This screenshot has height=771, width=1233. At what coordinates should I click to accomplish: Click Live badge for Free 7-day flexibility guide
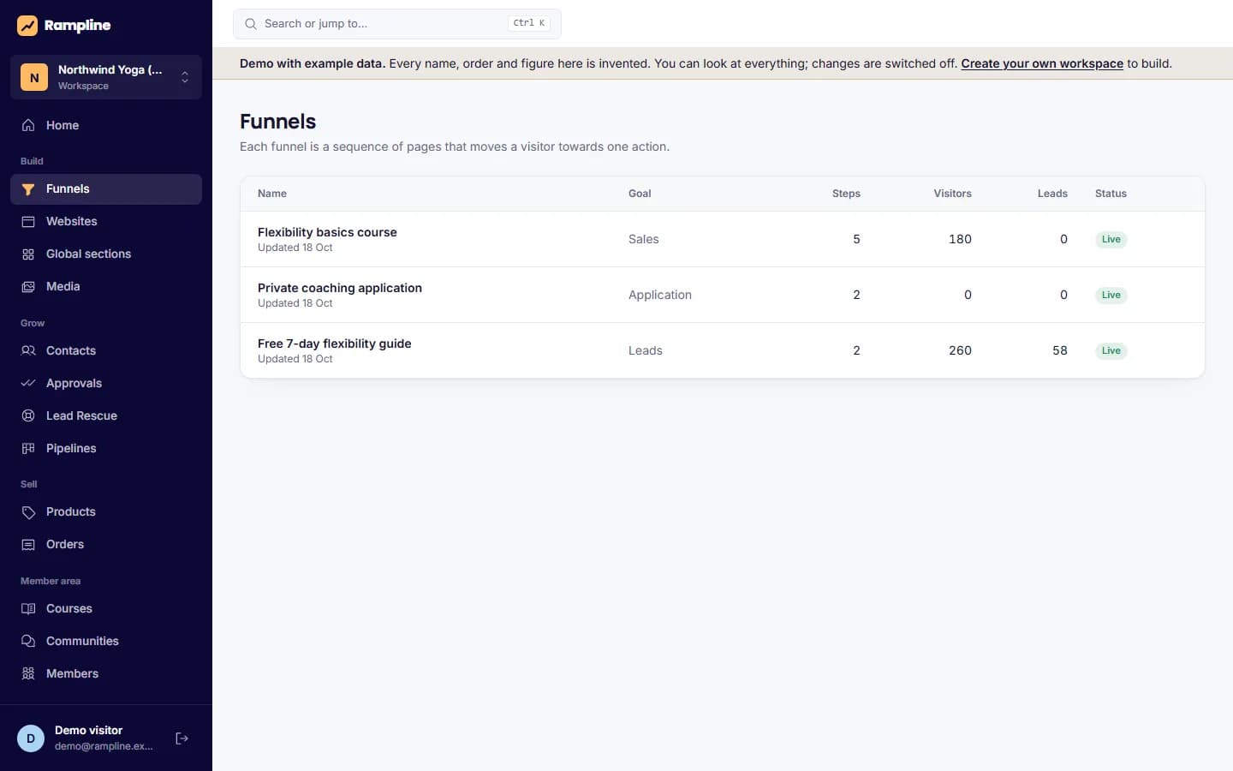point(1111,351)
